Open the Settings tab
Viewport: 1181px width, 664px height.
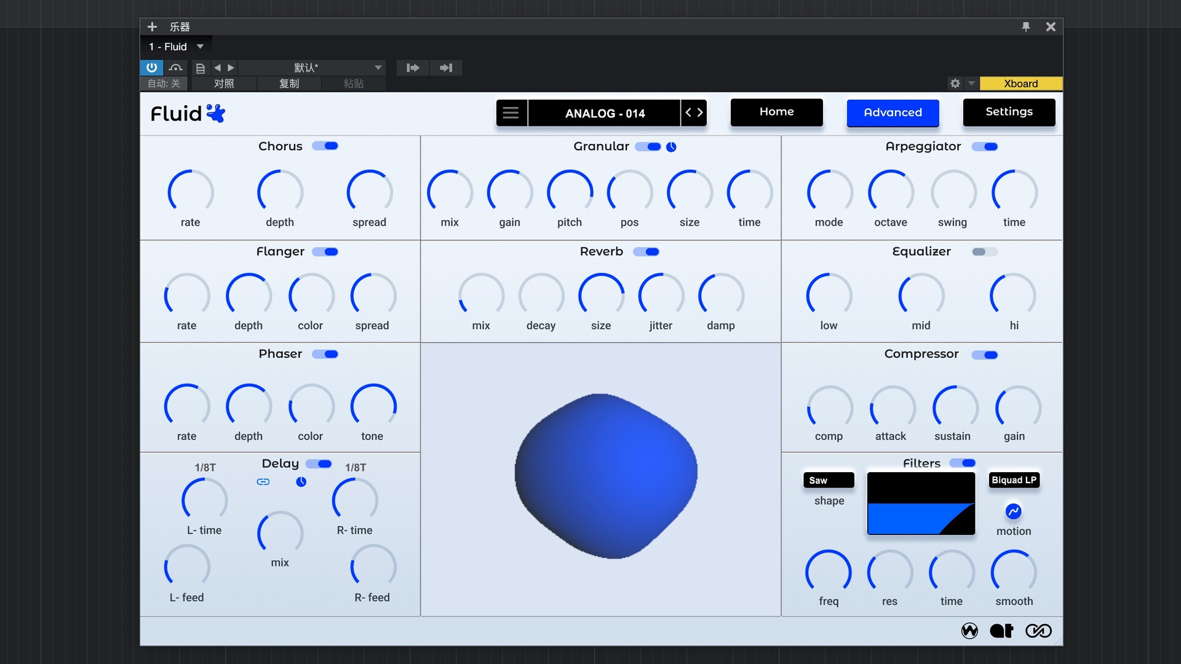pyautogui.click(x=1009, y=112)
